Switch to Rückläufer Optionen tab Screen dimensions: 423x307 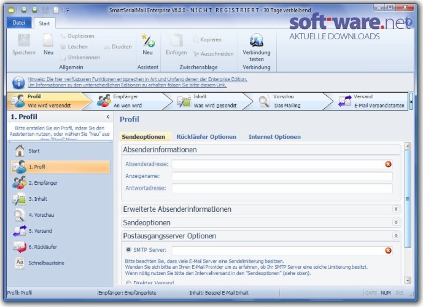pyautogui.click(x=206, y=137)
